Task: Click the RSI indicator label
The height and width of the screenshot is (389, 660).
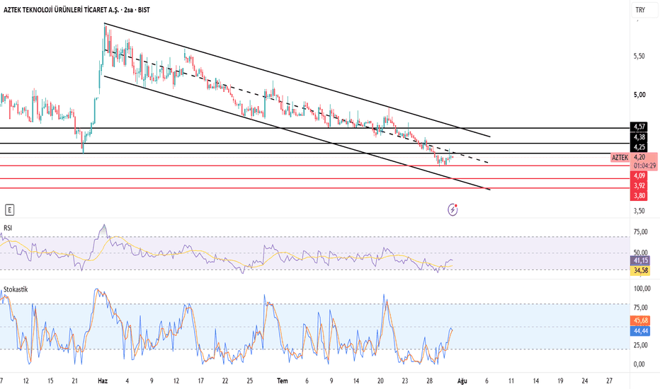Action: [x=8, y=228]
